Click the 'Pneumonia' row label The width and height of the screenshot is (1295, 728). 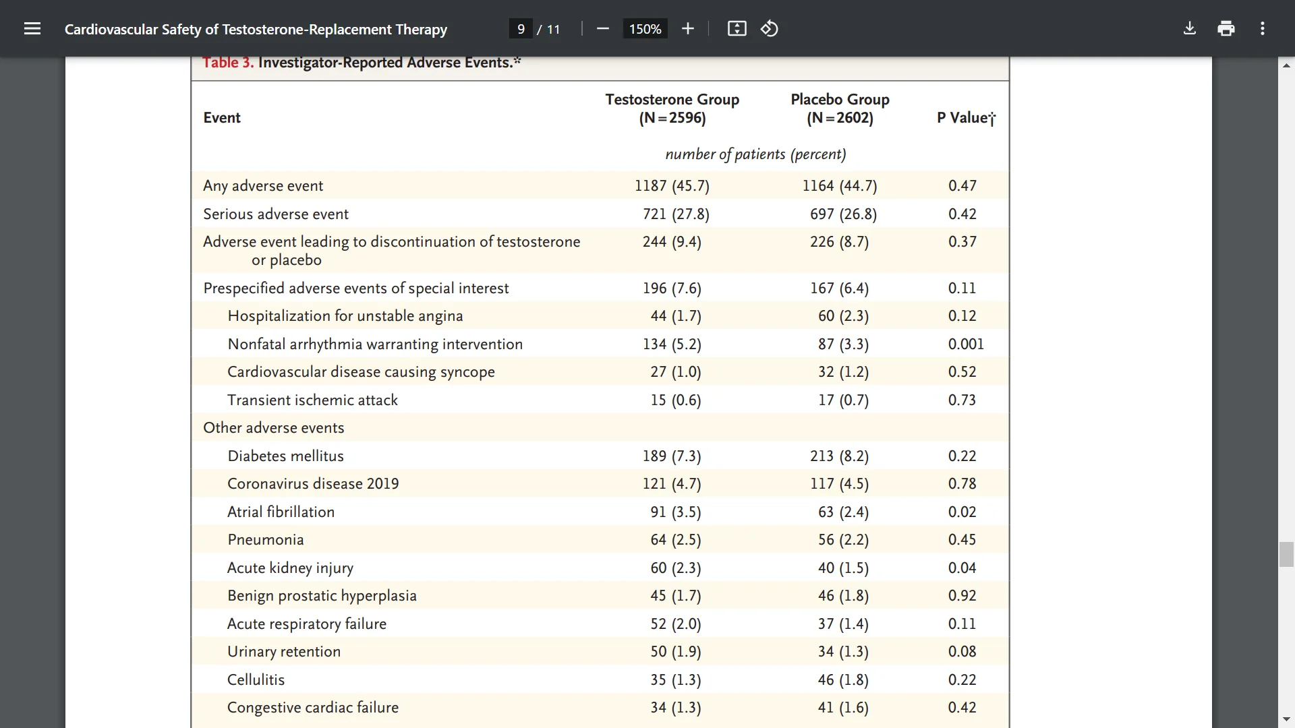(x=266, y=540)
